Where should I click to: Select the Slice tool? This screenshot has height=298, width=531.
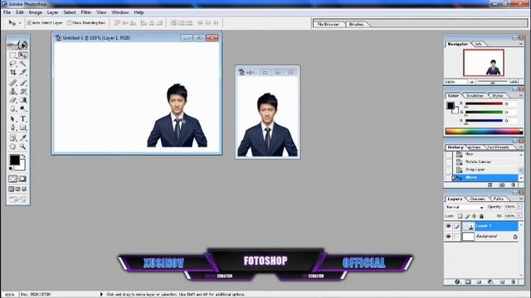click(22, 72)
